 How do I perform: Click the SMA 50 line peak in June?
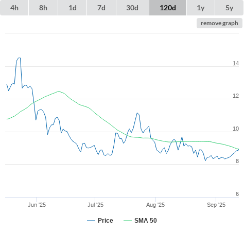point(59,91)
